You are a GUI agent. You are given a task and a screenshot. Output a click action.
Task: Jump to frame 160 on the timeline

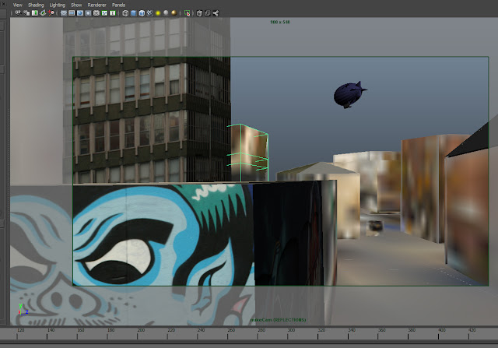pyautogui.click(x=81, y=330)
